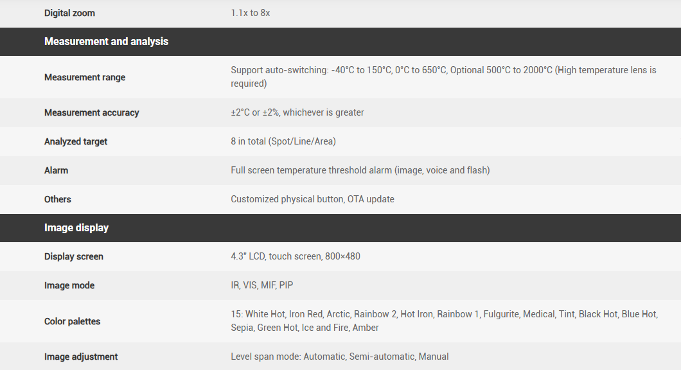Select the Measurement accuracy label
The height and width of the screenshot is (370, 681).
click(x=92, y=112)
